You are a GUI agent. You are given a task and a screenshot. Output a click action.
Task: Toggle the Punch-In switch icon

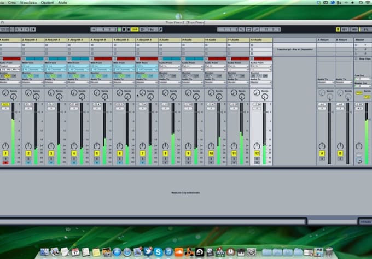pos(242,30)
